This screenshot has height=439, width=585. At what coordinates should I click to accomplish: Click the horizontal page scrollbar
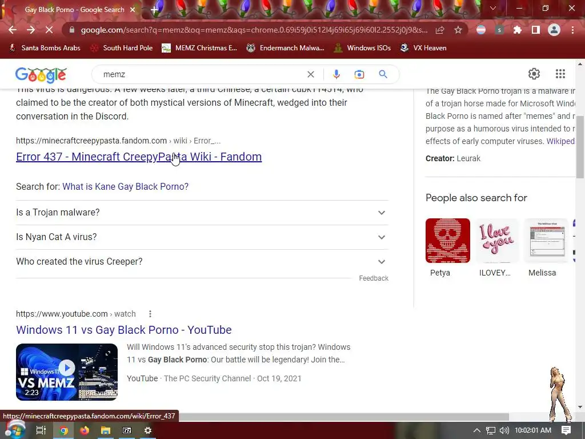tap(343, 417)
